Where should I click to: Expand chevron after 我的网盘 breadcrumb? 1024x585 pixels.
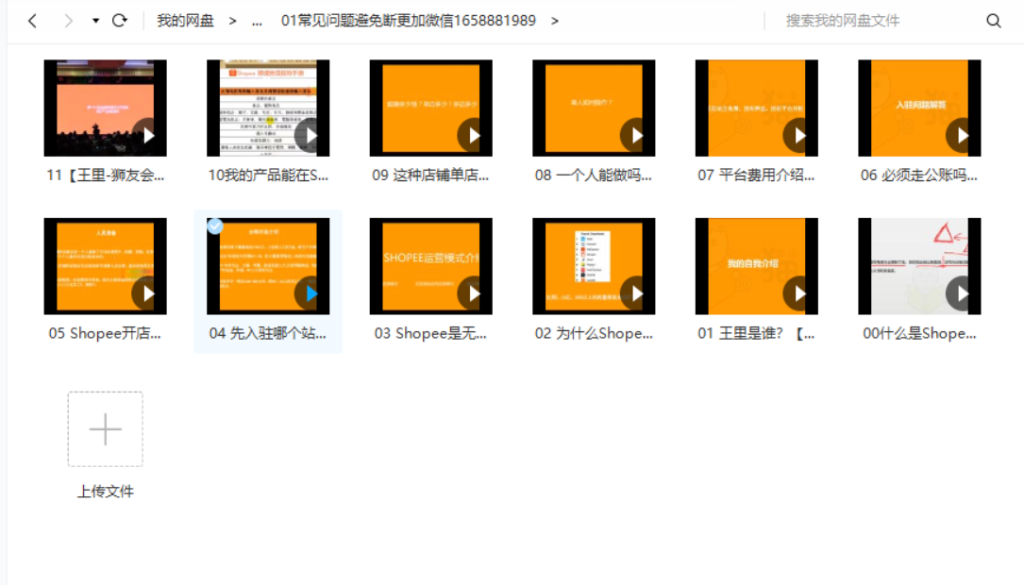[232, 21]
